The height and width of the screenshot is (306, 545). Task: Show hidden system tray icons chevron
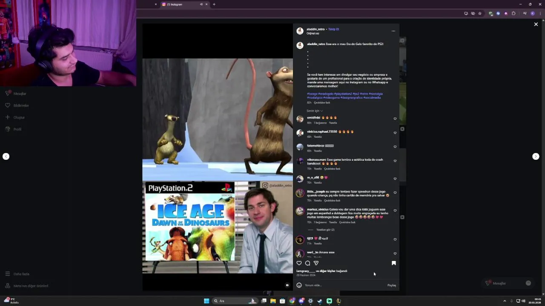coord(505,301)
